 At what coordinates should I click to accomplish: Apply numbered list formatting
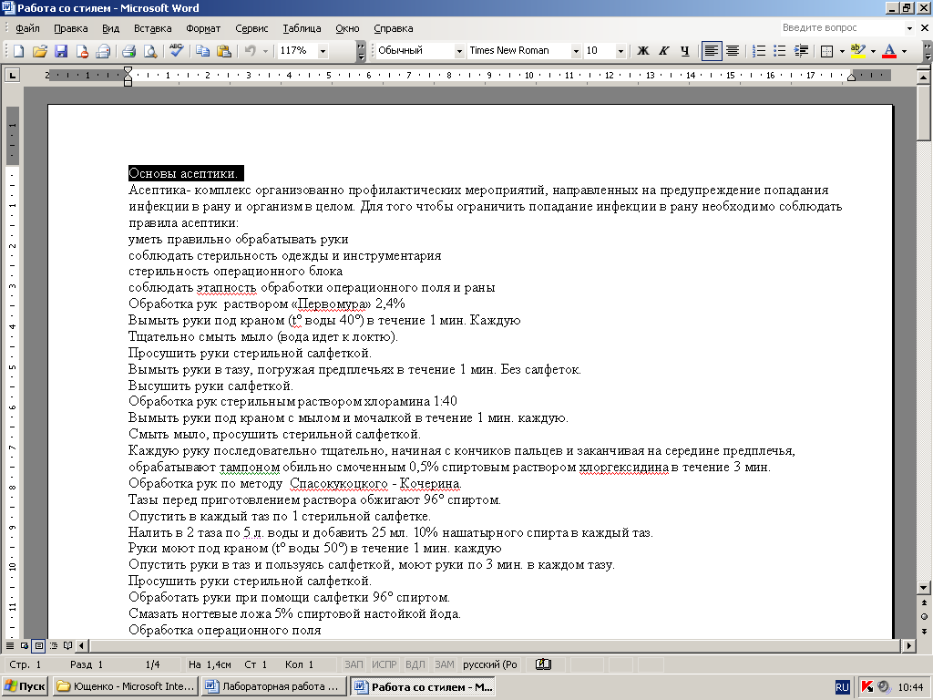759,51
